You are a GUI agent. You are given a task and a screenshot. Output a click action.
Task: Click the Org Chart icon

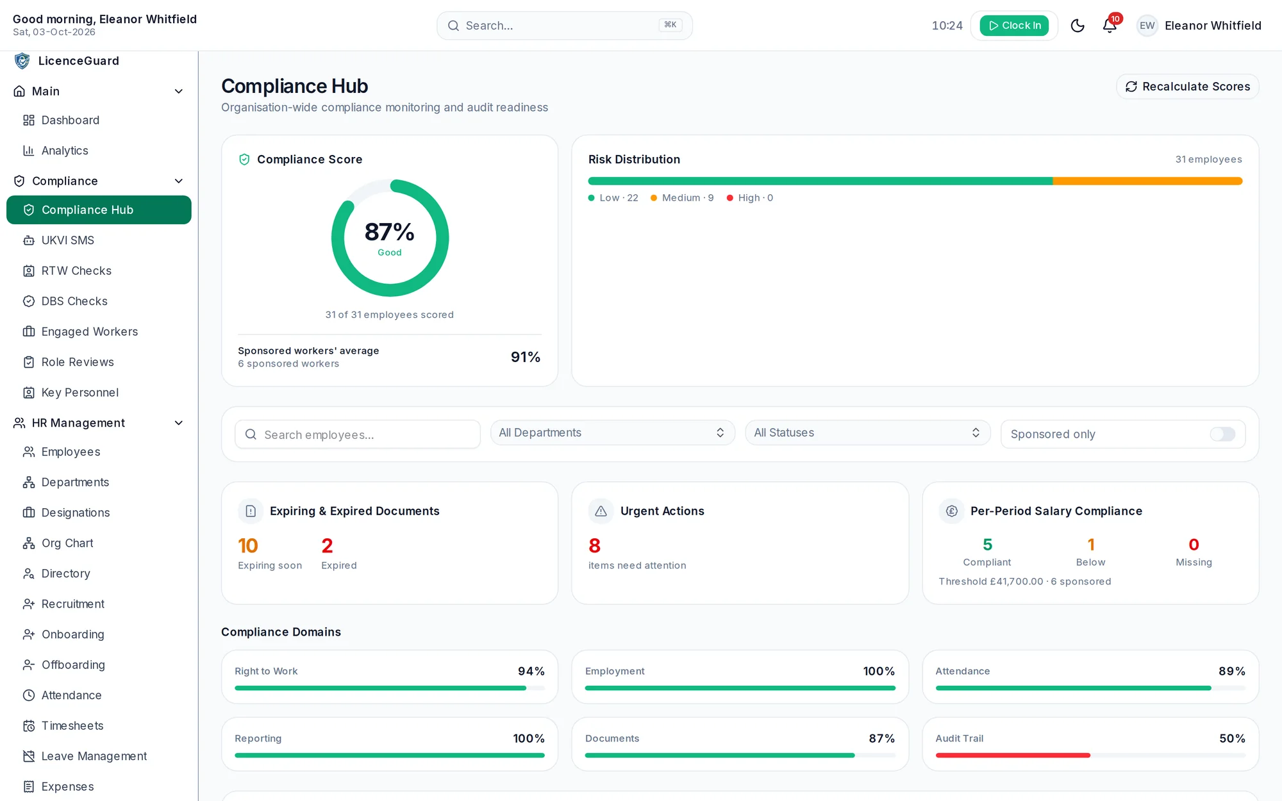coord(29,543)
